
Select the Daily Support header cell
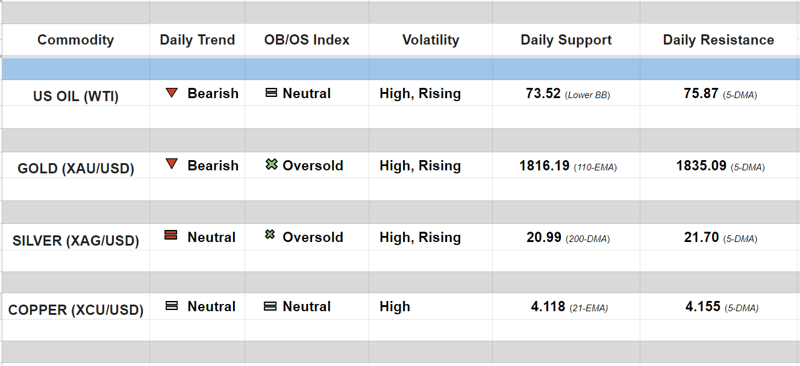pyautogui.click(x=566, y=40)
